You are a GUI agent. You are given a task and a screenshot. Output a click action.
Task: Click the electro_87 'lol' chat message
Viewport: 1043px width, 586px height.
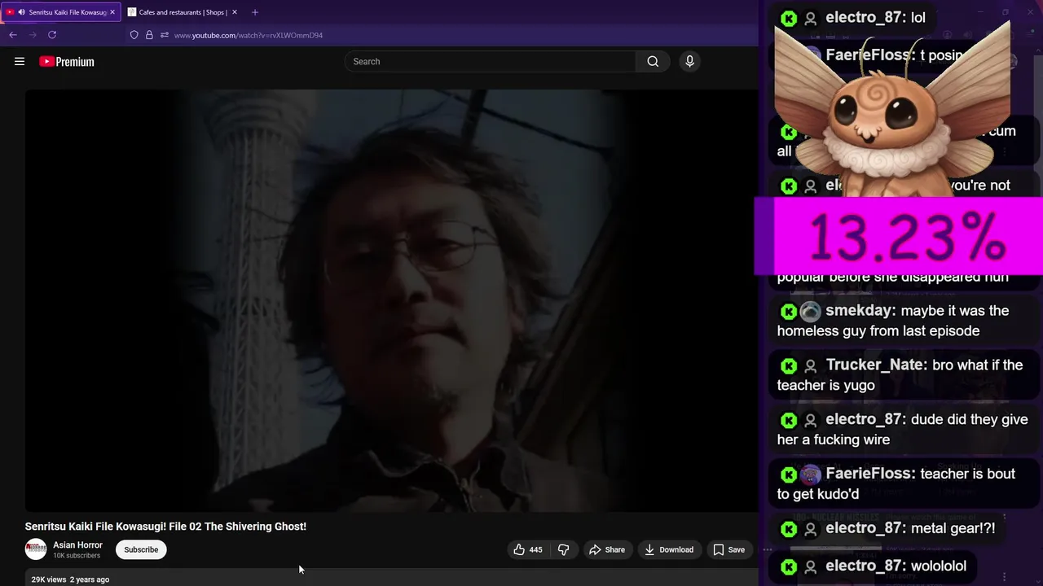coord(852,17)
